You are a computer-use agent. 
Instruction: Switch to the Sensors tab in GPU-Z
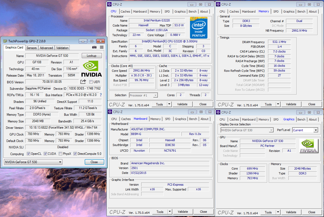tap(32, 48)
